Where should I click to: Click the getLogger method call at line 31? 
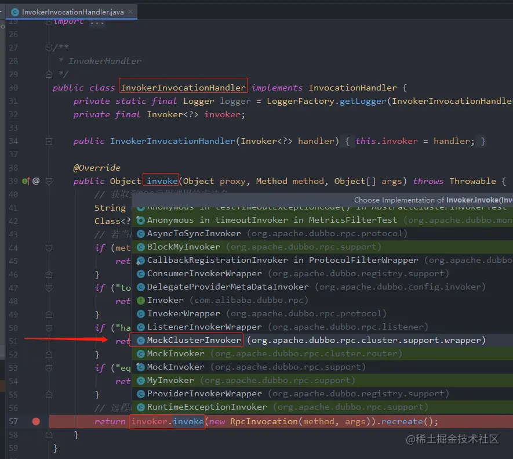point(363,101)
